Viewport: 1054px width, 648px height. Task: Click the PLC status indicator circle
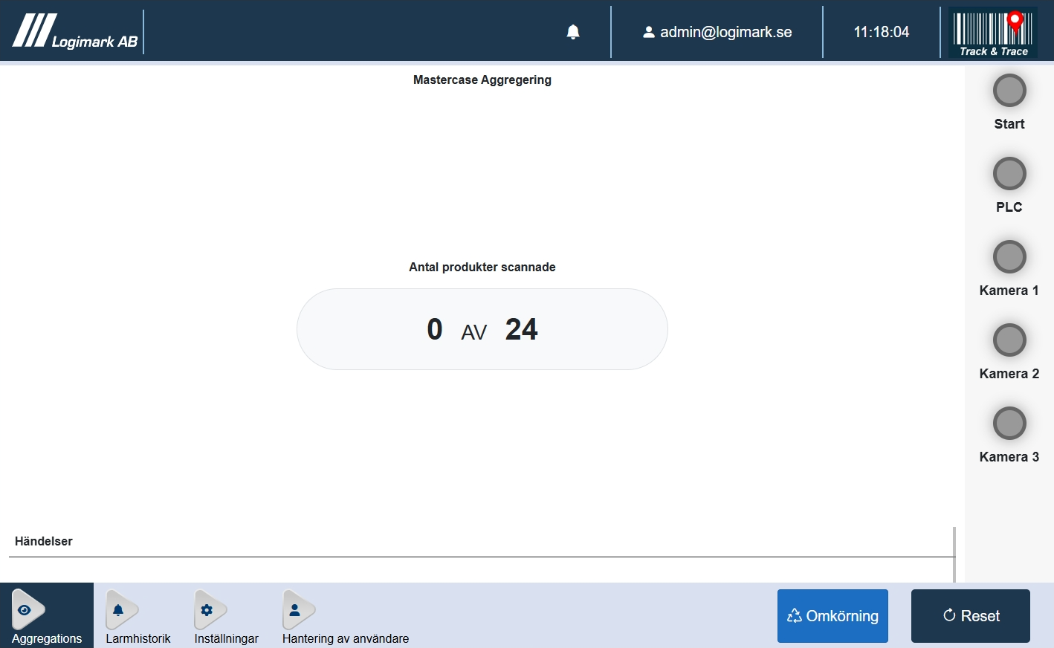coord(1009,174)
